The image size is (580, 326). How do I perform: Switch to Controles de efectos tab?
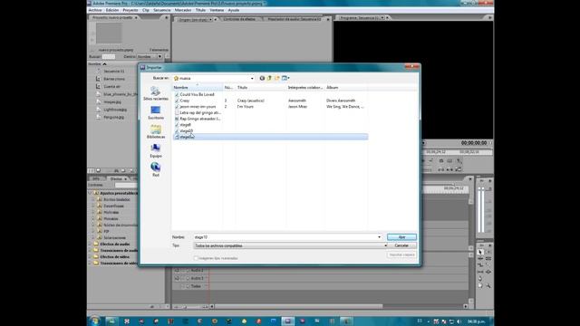click(x=239, y=19)
